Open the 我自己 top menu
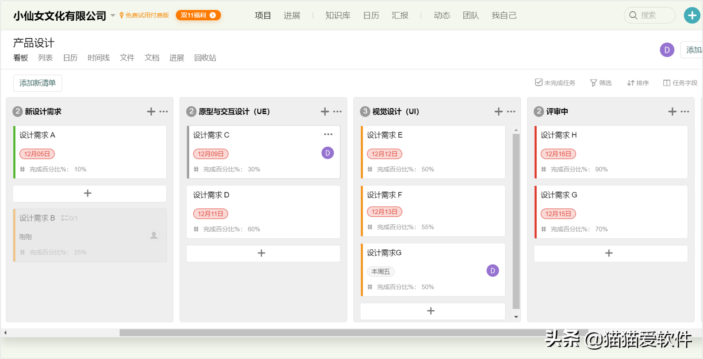This screenshot has height=359, width=703. 504,15
